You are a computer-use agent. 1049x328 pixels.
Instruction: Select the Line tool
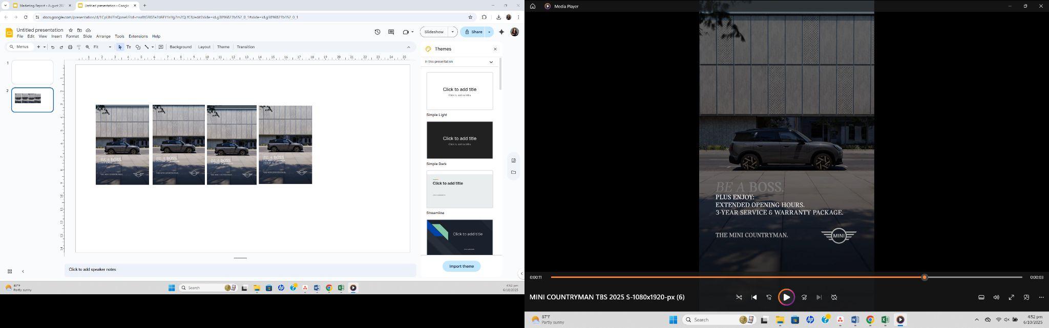[x=146, y=47]
